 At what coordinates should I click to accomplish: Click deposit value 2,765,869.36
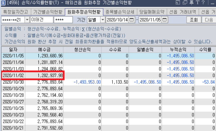50,108
